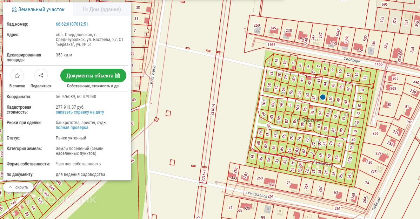Open the Земельный участок tab

[38, 9]
